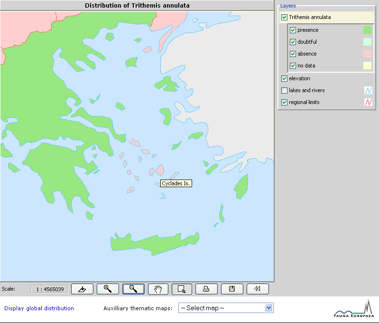
Task: Click the Cyclades Is. tooltip label
Action: click(x=176, y=183)
